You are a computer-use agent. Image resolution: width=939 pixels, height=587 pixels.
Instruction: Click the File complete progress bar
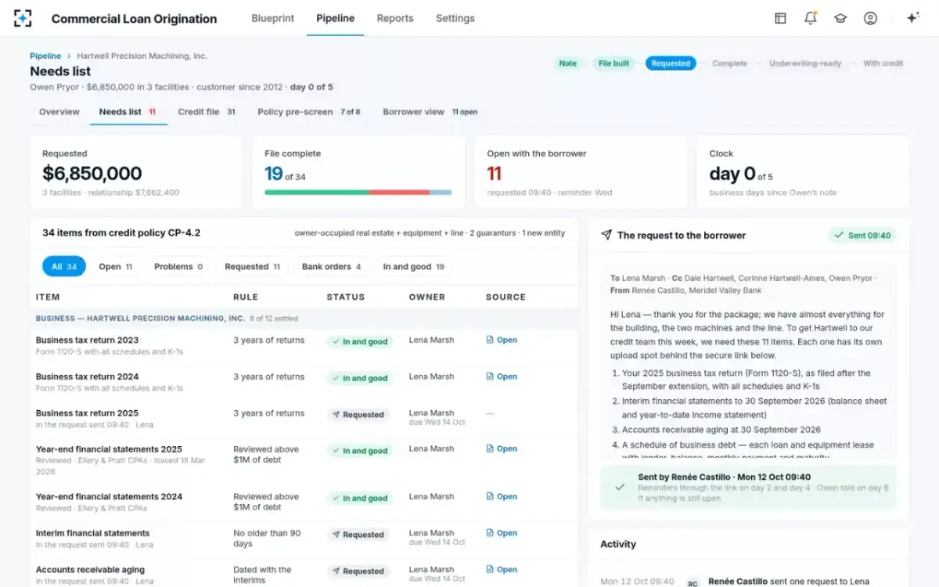point(358,192)
